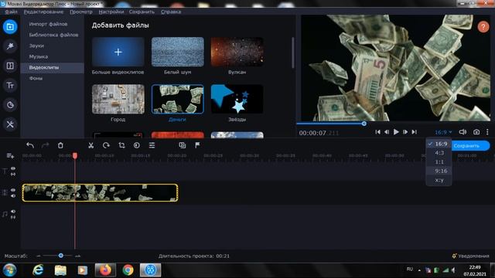Choose the 9:16 vertical aspect ratio
Viewport: 495px width, 278px height.
tap(439, 171)
